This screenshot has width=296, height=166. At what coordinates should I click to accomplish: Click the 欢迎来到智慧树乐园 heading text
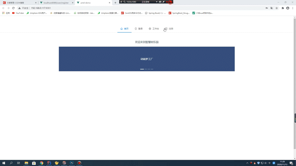(x=147, y=42)
